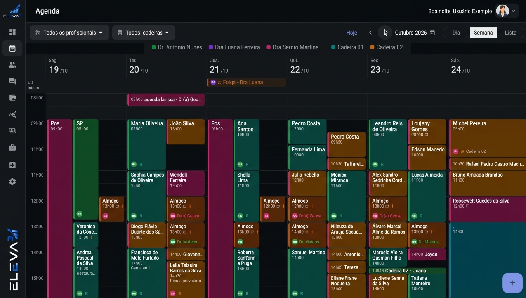Open the Folga - Dra Luana all-day event
Screen dimensions: 526x298
click(x=247, y=82)
